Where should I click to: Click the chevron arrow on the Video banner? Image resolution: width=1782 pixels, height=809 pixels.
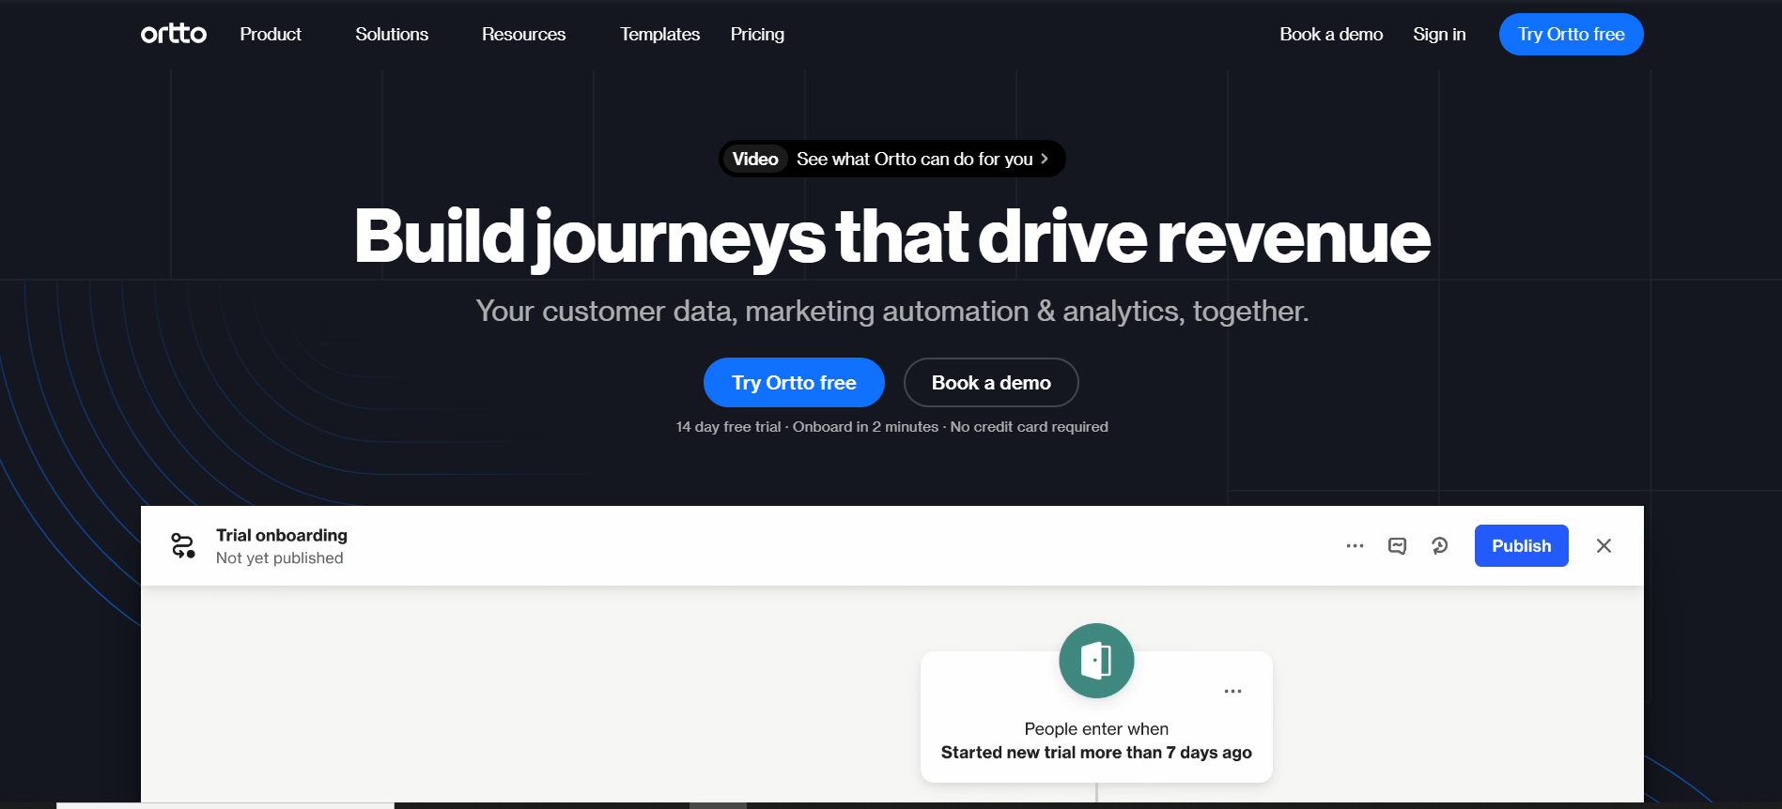[x=1045, y=159]
